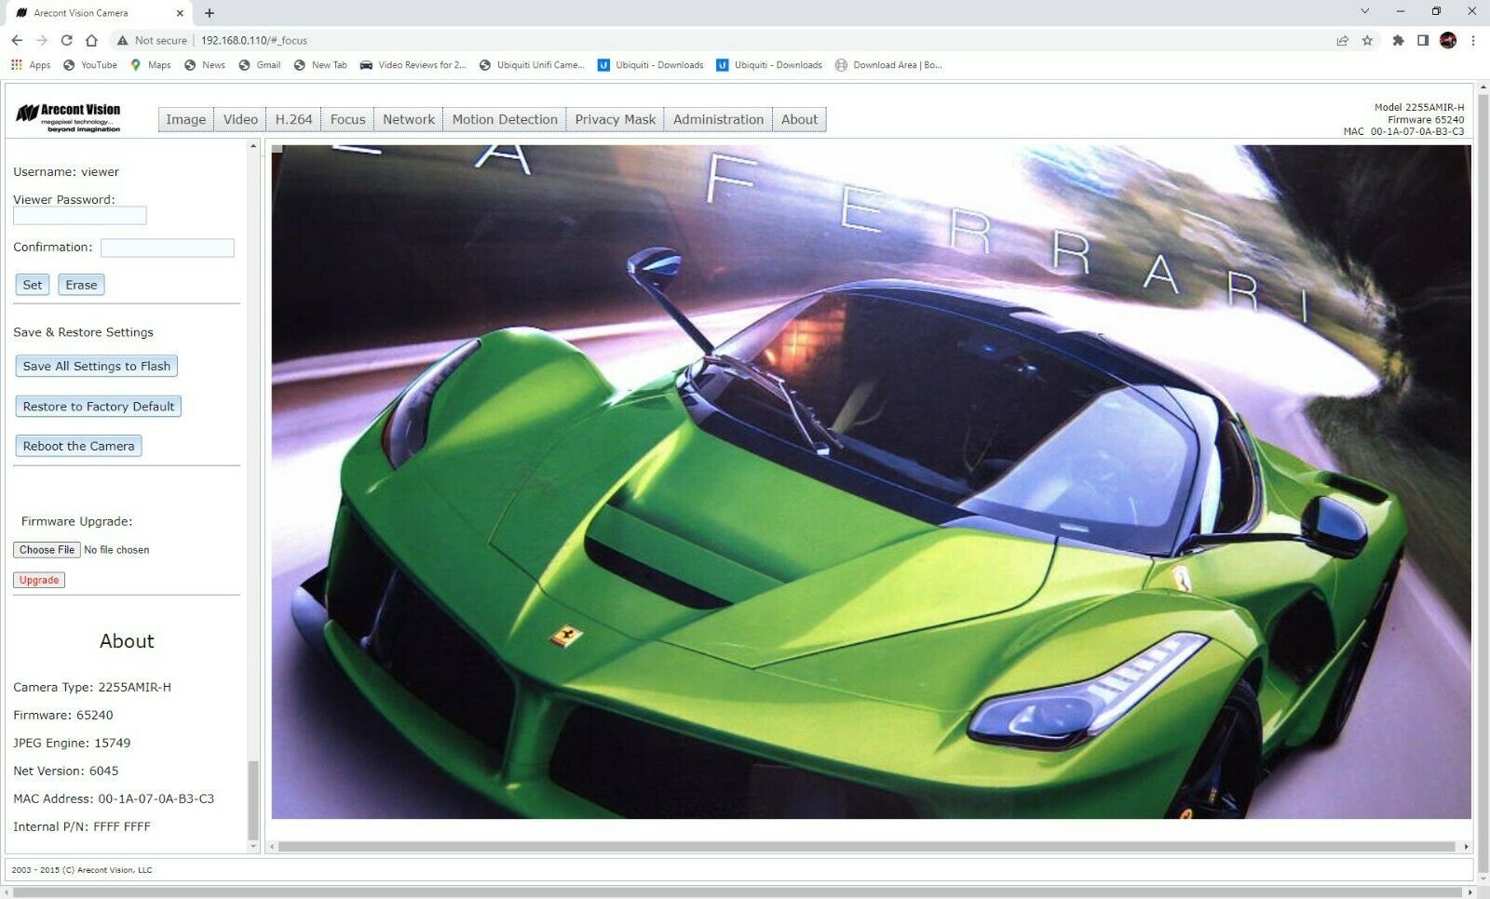This screenshot has height=899, width=1490.
Task: Open the Gmail bookmark
Action: tap(260, 65)
